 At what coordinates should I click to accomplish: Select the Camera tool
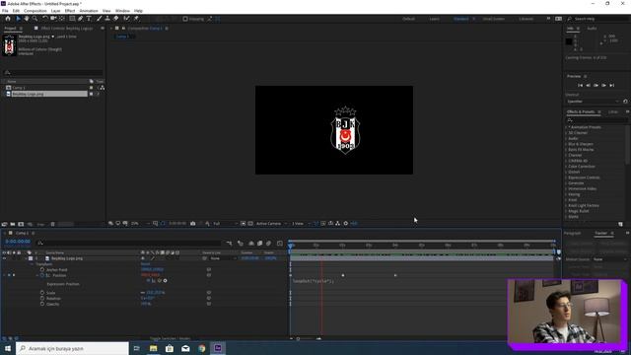click(x=53, y=19)
